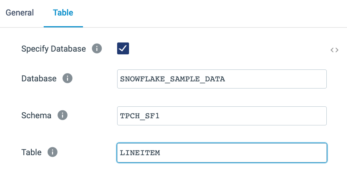This screenshot has width=347, height=177.
Task: Switch to the General tab
Action: pyautogui.click(x=19, y=13)
